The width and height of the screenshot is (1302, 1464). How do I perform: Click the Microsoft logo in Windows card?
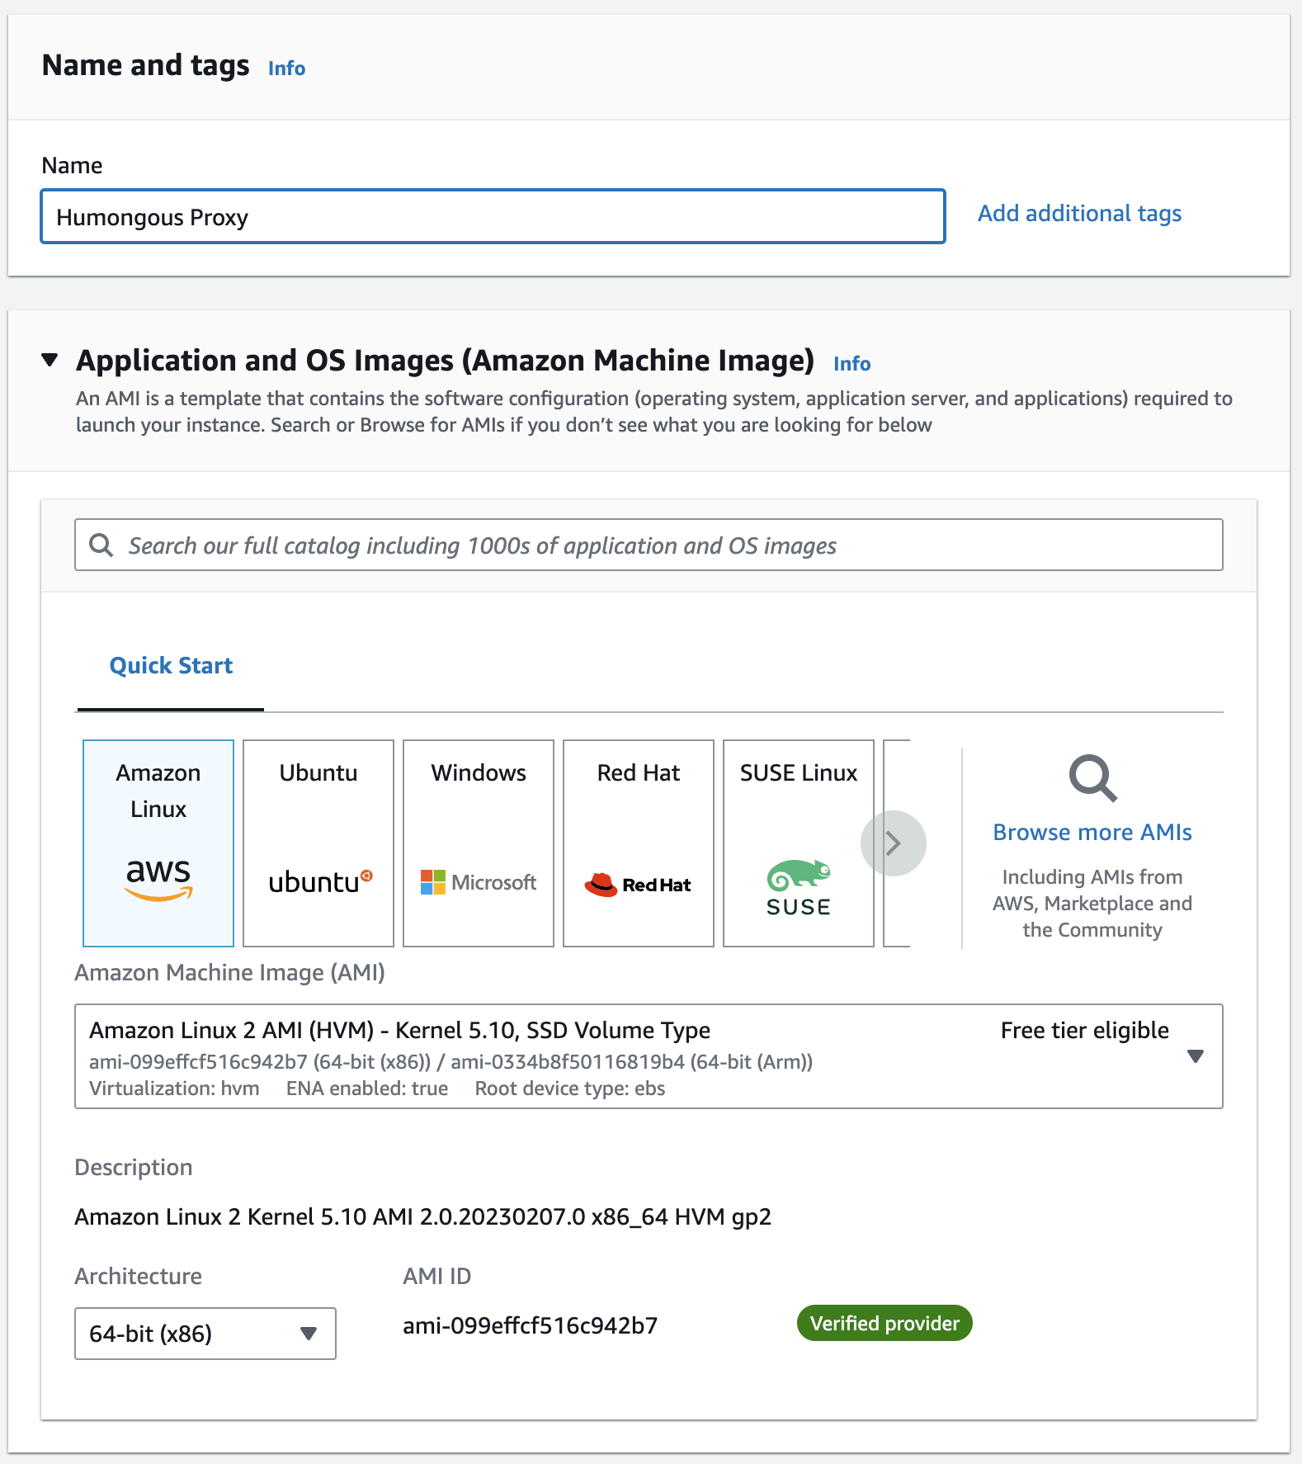point(479,882)
